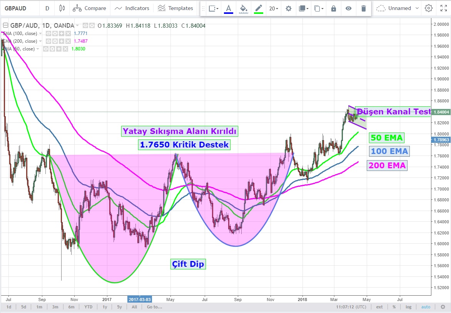Expand the font size 20 dropdown
The width and height of the screenshot is (451, 313).
coord(274,8)
